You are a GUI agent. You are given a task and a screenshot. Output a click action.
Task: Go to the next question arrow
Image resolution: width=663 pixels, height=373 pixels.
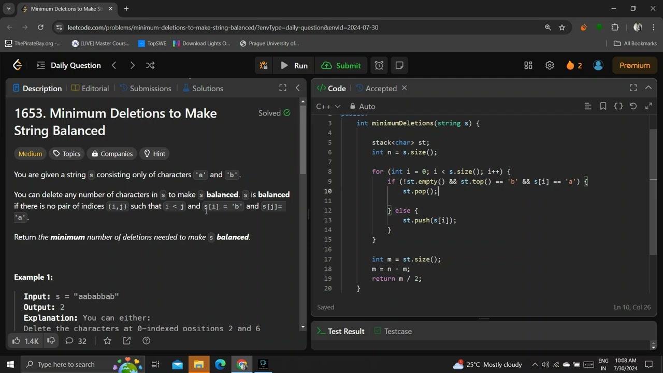coord(132,65)
